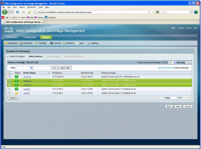Click the warning status icon for sj-gsr7
Image resolution: width=201 pixels, height=150 pixels.
coord(16,93)
